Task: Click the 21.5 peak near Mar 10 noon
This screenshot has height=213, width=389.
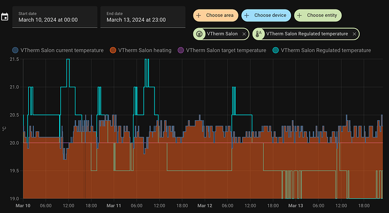Action: 68,60
